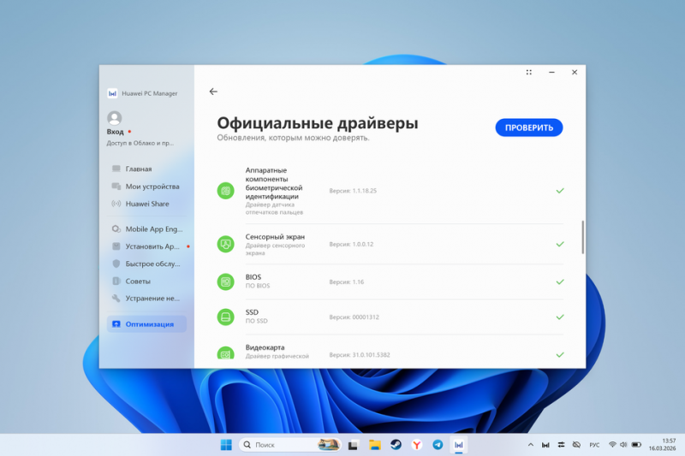The image size is (685, 456).
Task: Click the Wi-Fi tray icon
Action: [x=612, y=445]
